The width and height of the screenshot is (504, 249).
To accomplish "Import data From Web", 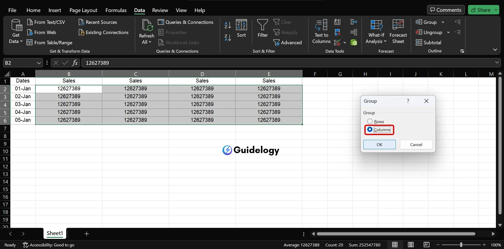I will [42, 32].
